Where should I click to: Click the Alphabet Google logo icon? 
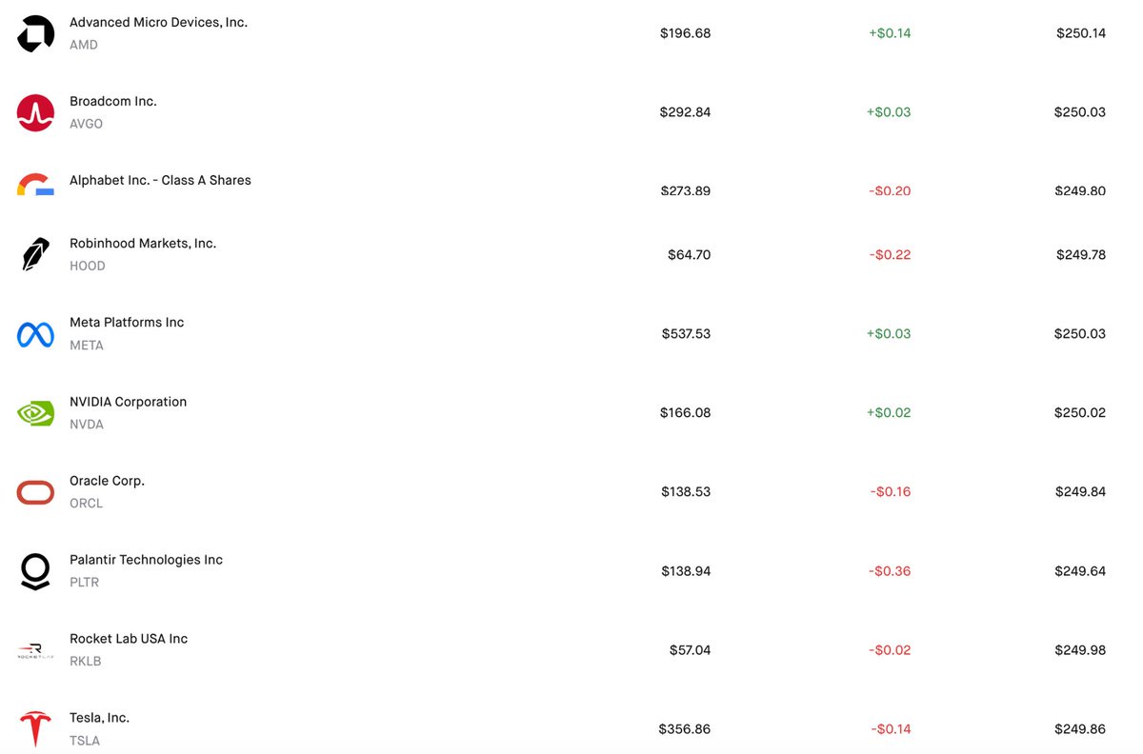click(35, 185)
